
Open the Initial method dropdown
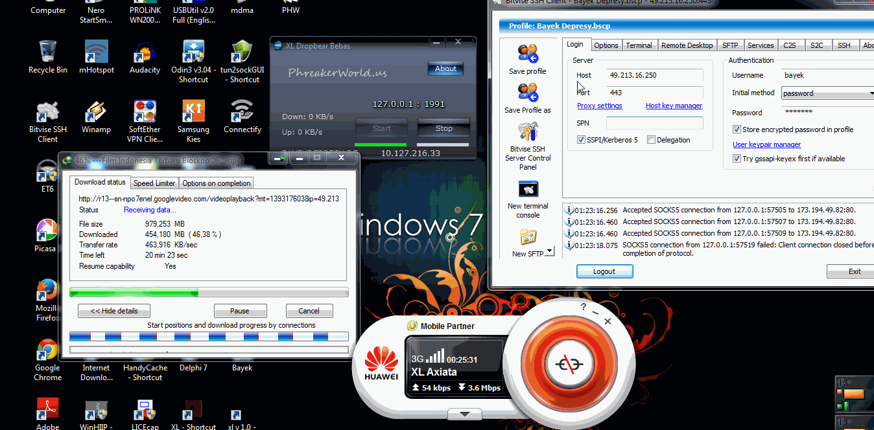(x=827, y=93)
